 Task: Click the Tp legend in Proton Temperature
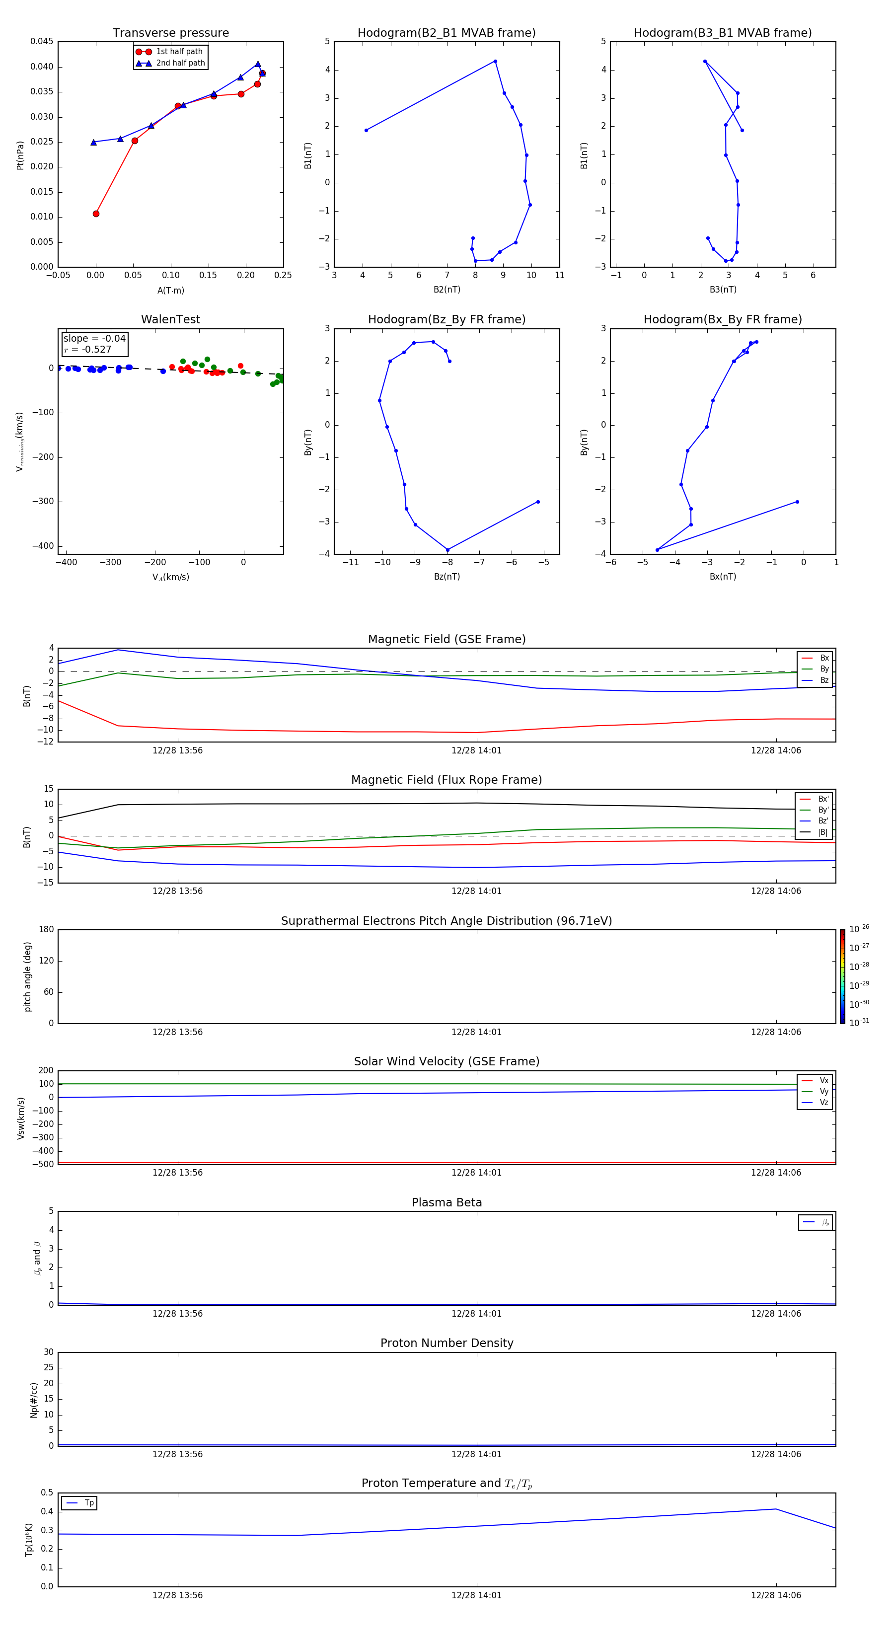pos(79,1503)
